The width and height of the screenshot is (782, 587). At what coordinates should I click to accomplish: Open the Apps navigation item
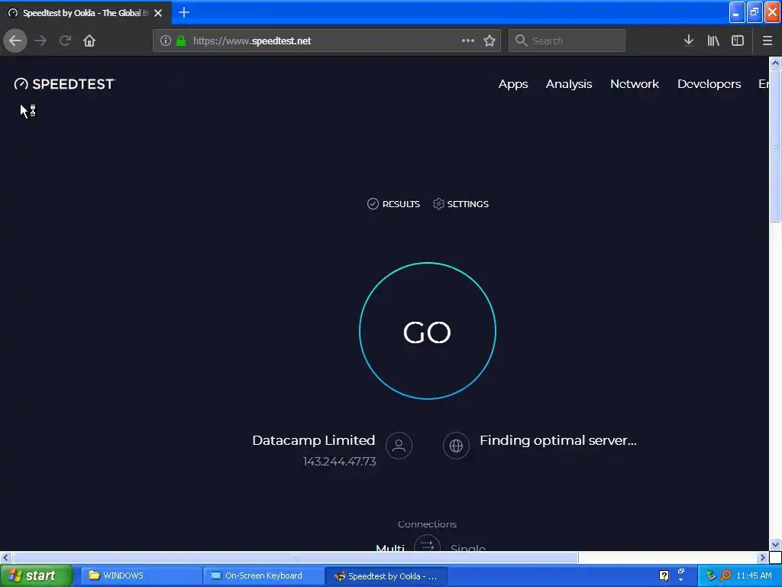pos(513,84)
